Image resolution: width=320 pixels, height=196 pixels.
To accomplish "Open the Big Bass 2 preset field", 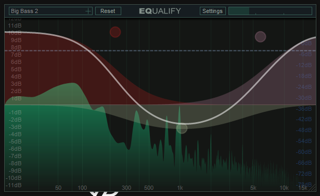I will click(x=50, y=11).
